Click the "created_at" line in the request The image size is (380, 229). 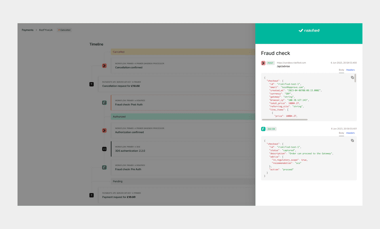[295, 90]
